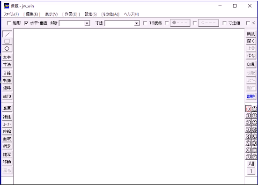Select layer A in layer bar
The width and height of the screenshot is (258, 185).
(x=254, y=122)
